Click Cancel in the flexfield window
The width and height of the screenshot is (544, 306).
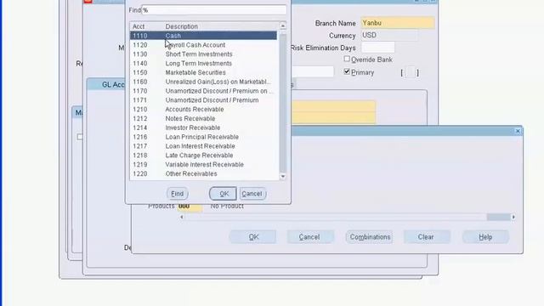click(310, 237)
